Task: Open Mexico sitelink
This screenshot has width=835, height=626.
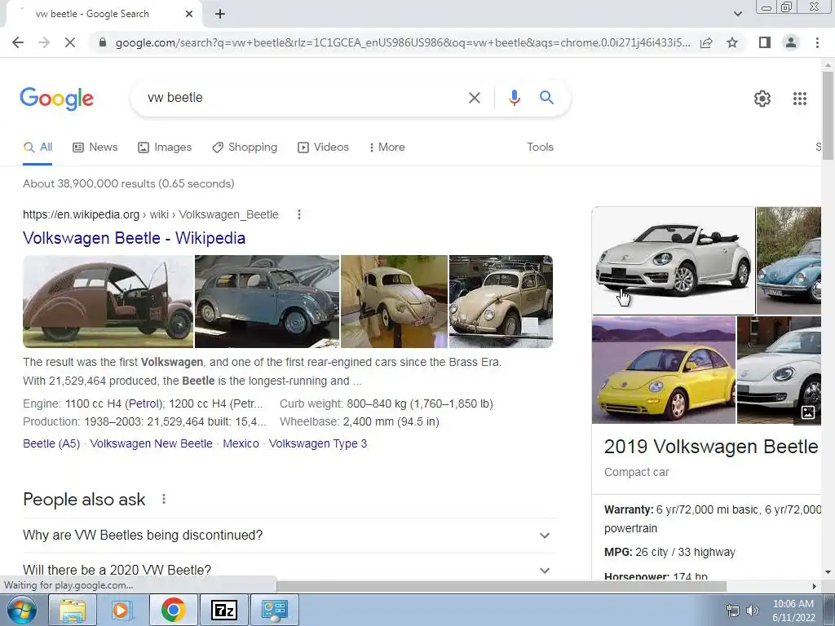Action: pyautogui.click(x=241, y=444)
